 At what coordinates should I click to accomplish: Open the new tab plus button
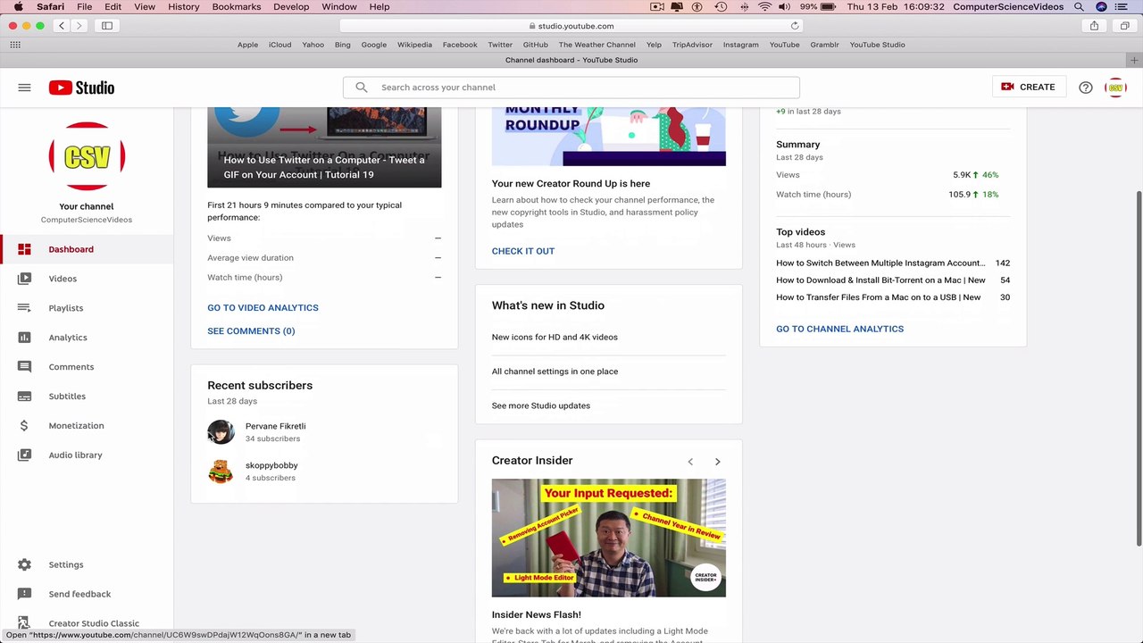click(1134, 60)
